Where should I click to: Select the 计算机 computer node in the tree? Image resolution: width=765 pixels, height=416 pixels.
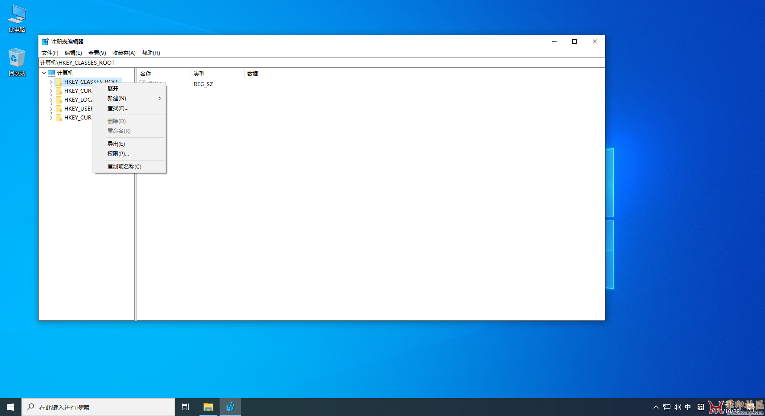click(66, 72)
